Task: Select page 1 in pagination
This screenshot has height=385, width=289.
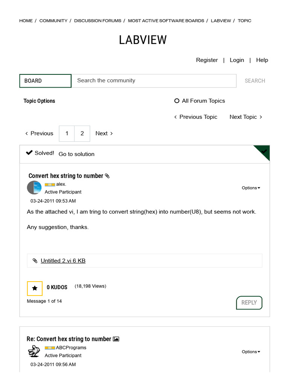Action: [x=67, y=133]
